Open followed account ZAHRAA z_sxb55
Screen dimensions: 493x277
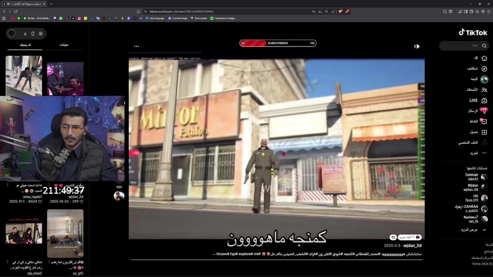click(x=471, y=209)
